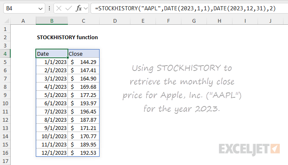The image size is (288, 165).
Task: Select the date cell 7/1/2023
Action: click(52, 112)
